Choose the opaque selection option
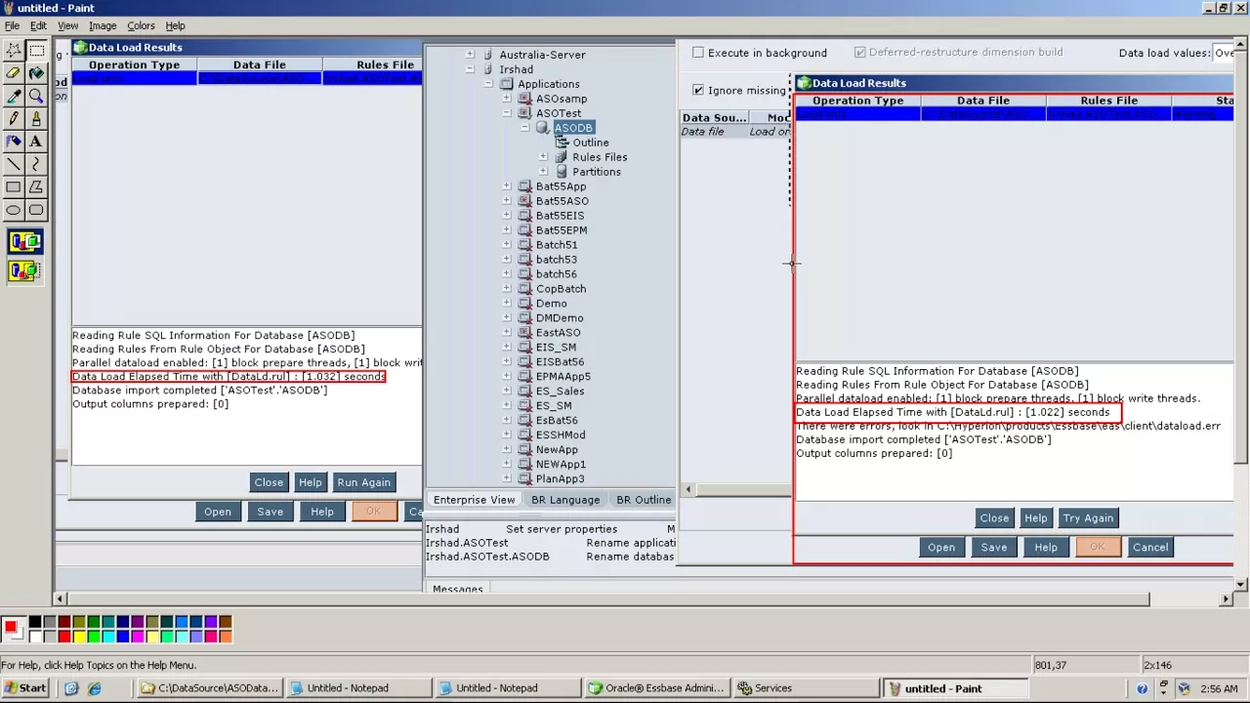The width and height of the screenshot is (1250, 703). (25, 241)
